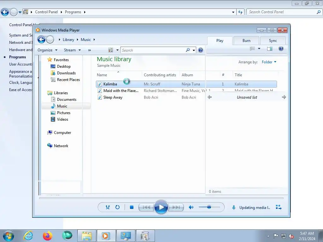323x242 pixels.
Task: Switch to the Play tab
Action: coord(220,41)
